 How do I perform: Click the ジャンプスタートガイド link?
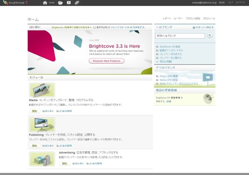(x=122, y=27)
